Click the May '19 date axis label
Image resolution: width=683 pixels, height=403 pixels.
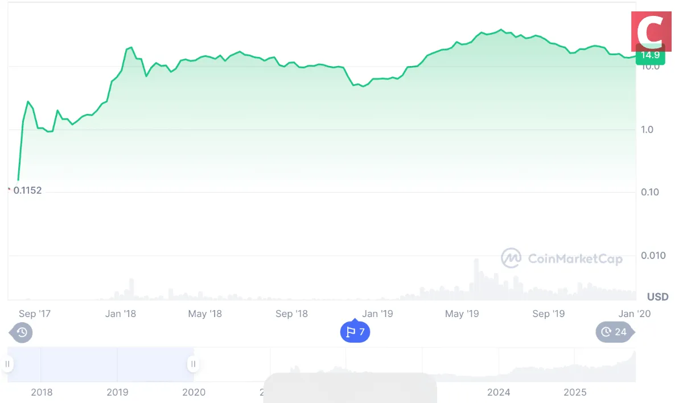click(x=462, y=314)
